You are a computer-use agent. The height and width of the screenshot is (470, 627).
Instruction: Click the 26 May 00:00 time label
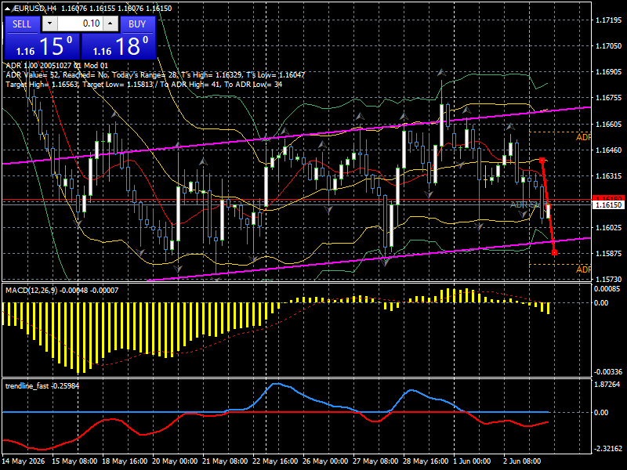pyautogui.click(x=325, y=461)
